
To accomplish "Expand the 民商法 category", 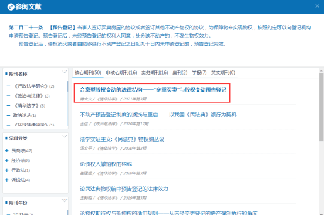I will click(x=7, y=150).
